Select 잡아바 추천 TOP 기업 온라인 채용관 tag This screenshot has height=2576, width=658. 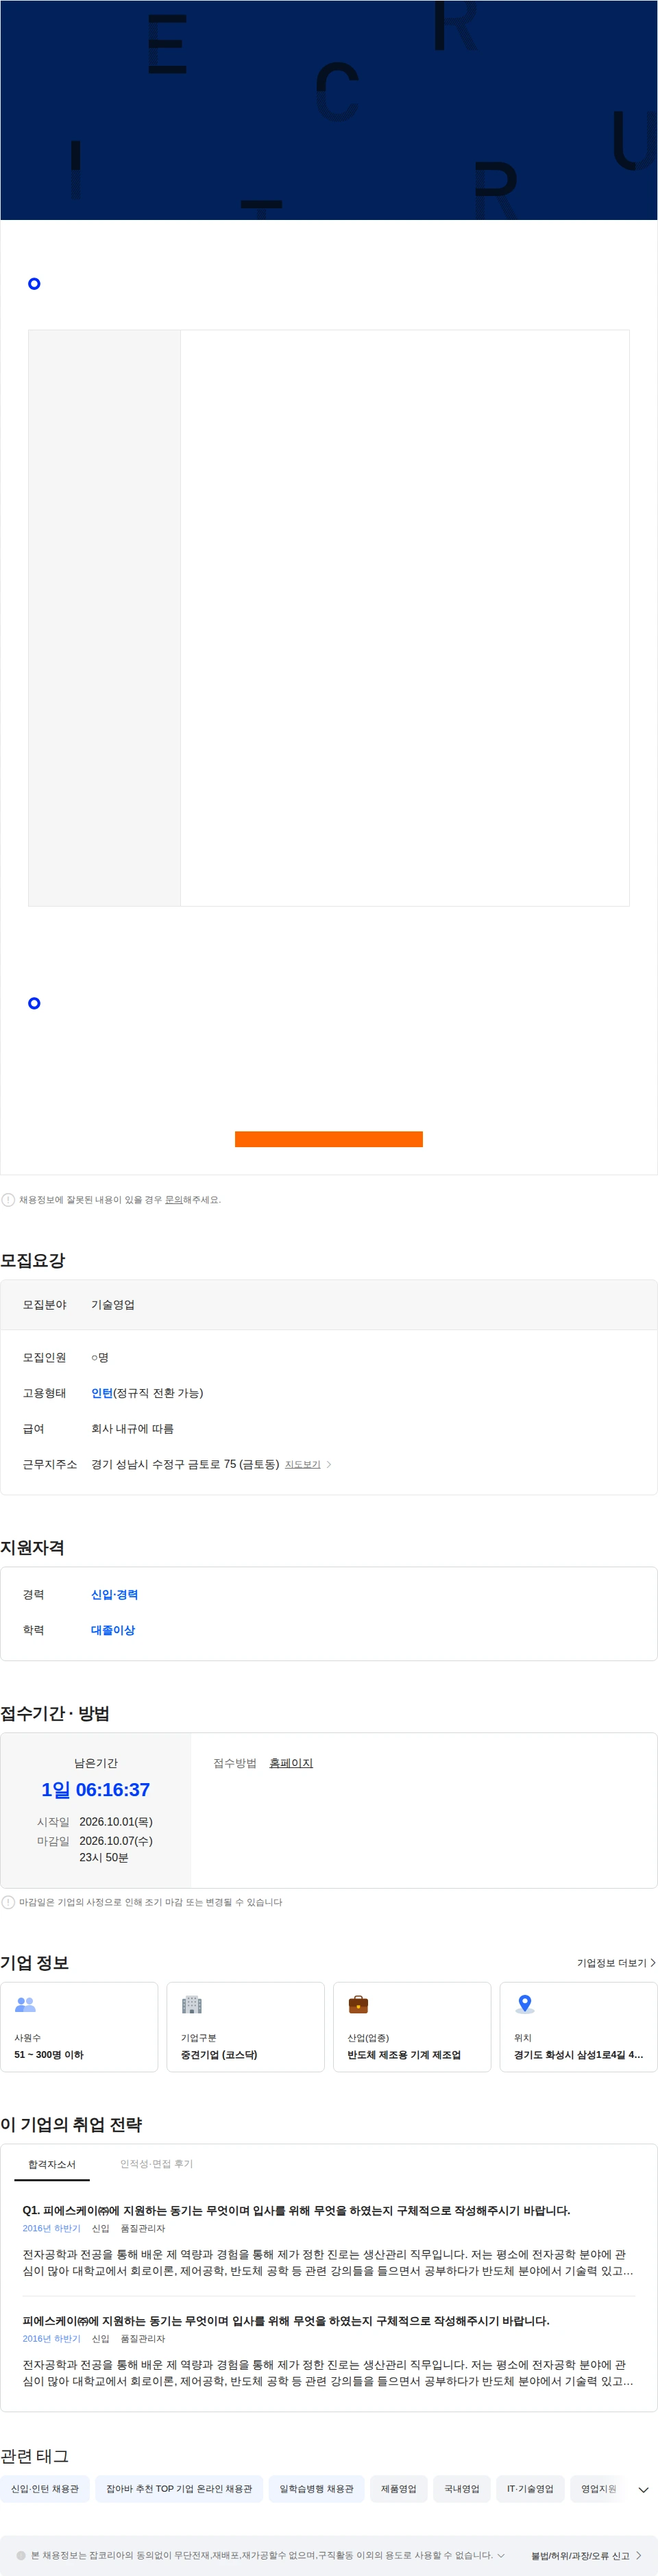179,2489
